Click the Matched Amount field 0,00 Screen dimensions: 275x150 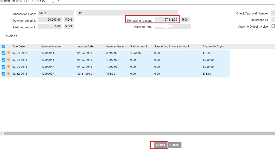point(50,26)
